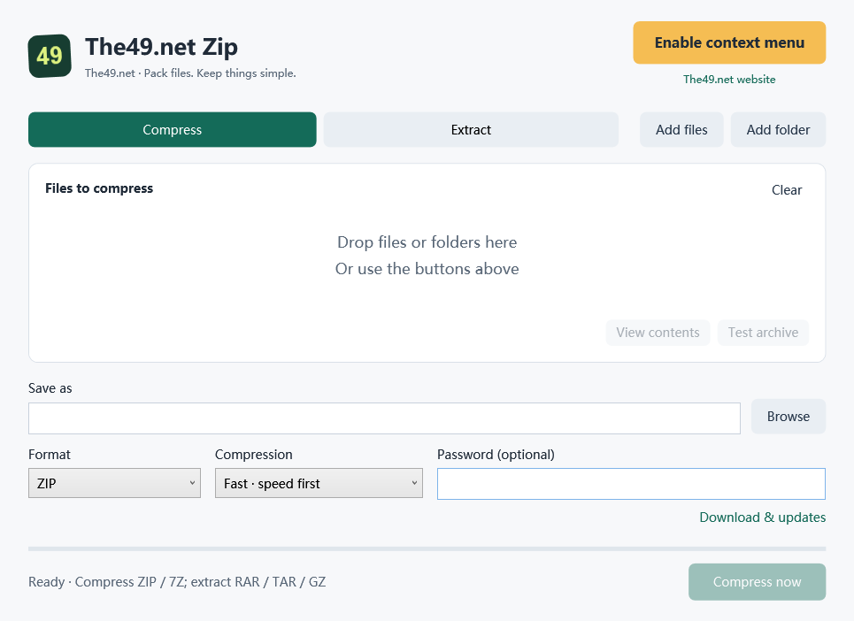Click the 'Format' field label
Image resolution: width=854 pixels, height=621 pixels.
(50, 455)
